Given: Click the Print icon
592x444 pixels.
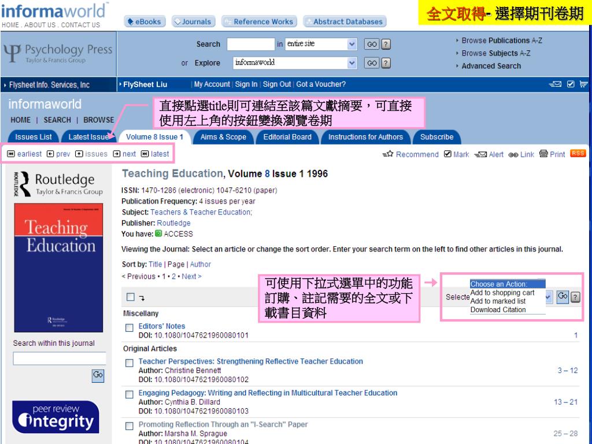Looking at the screenshot, I should point(552,154).
